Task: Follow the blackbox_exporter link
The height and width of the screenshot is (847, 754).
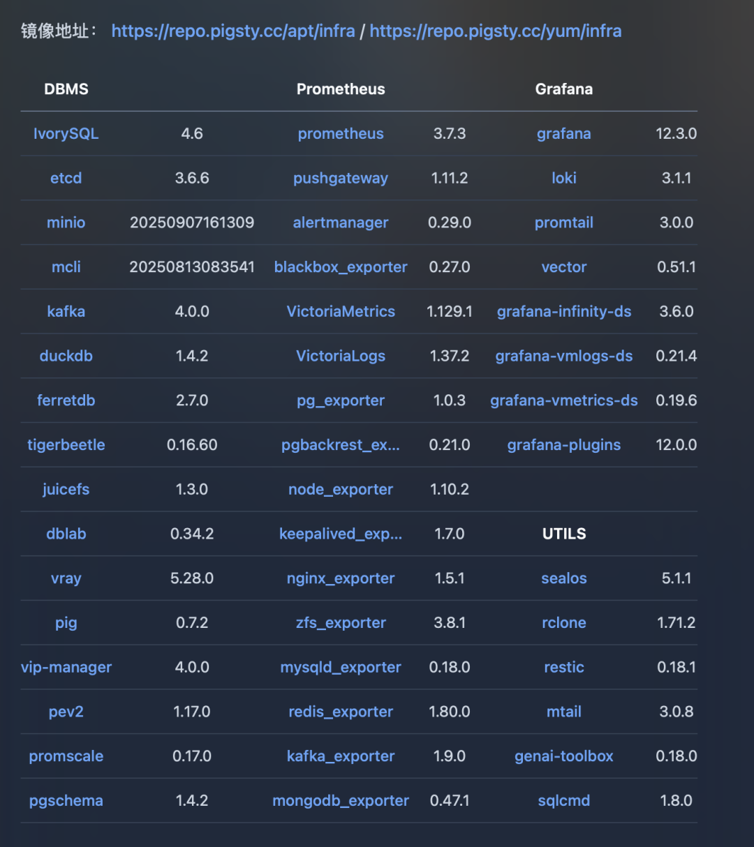Action: click(341, 267)
